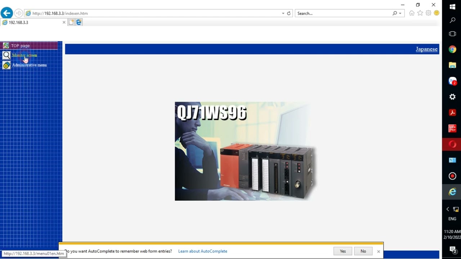This screenshot has width=461, height=259.
Task: Select the 192.168.3.3 browser tab
Action: pos(34,22)
